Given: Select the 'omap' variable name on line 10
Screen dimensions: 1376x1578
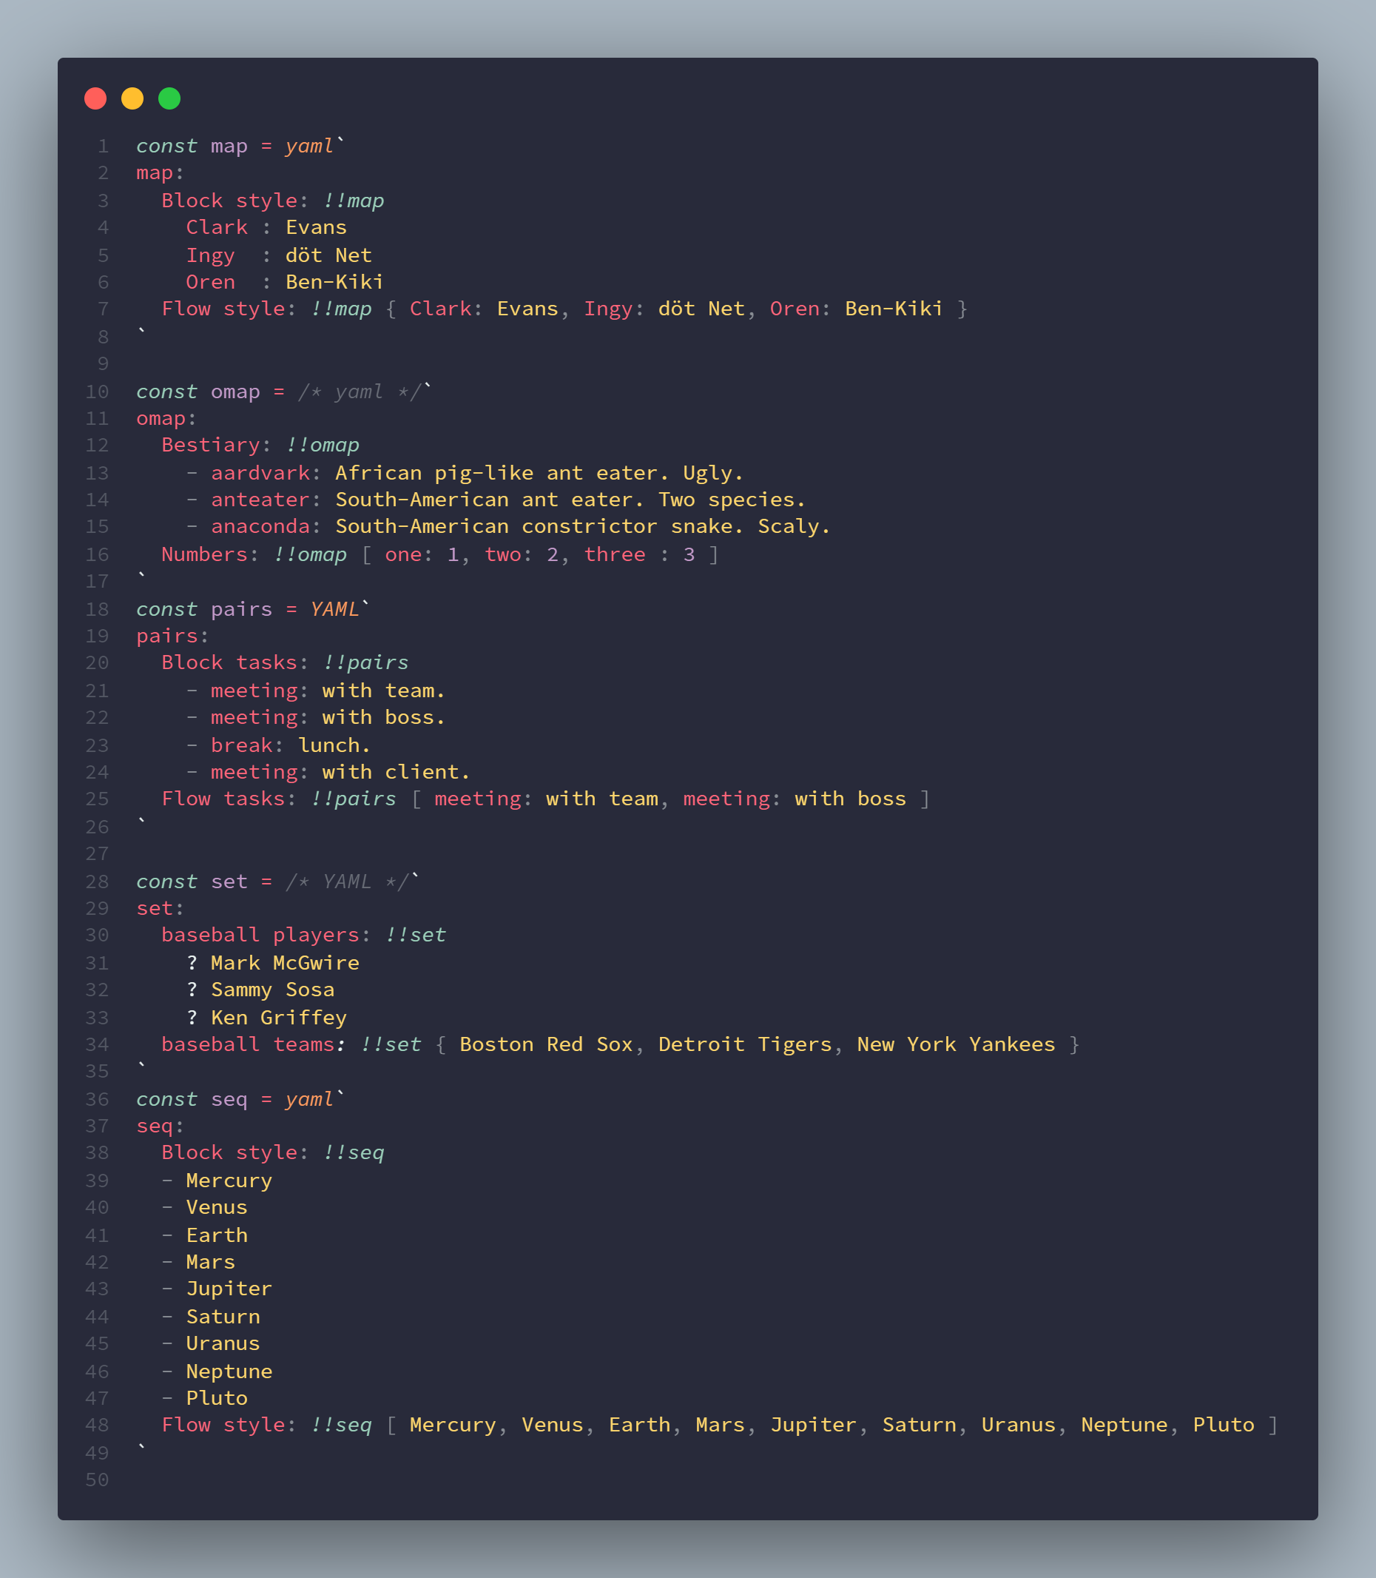Looking at the screenshot, I should [x=235, y=392].
